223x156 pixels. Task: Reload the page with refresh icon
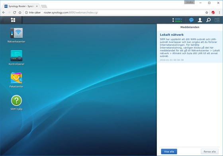click(x=14, y=12)
